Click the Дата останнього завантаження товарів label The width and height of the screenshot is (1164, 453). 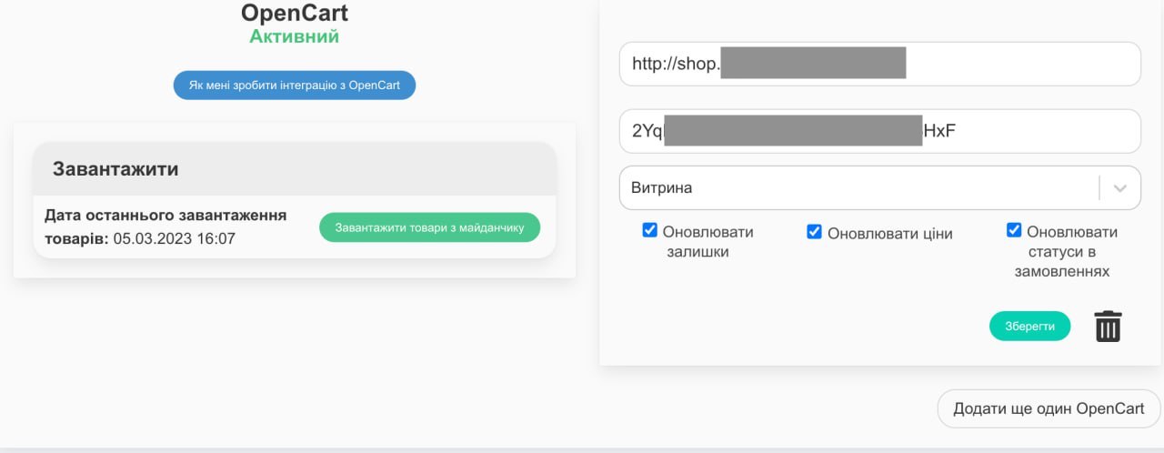coord(166,226)
